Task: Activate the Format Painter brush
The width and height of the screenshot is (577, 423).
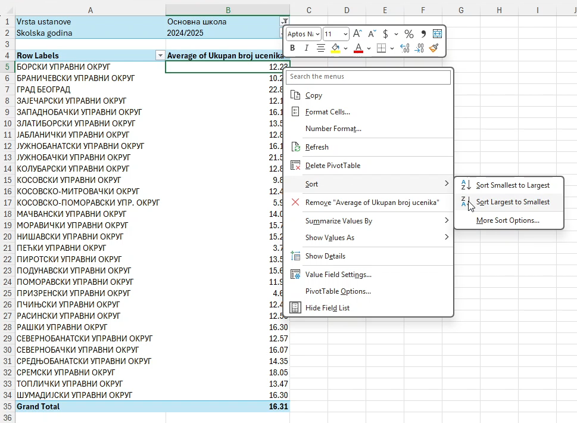Action: coord(434,48)
